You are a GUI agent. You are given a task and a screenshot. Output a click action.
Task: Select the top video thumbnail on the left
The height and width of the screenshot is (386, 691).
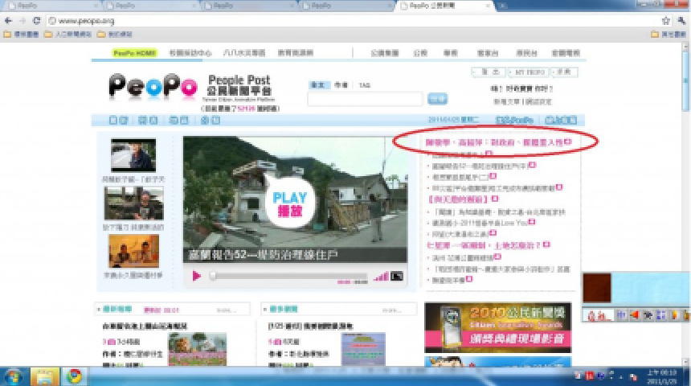click(133, 155)
